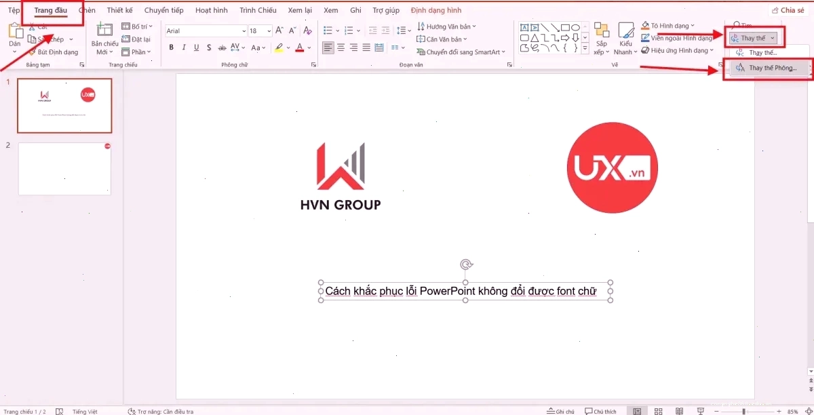Fit the slide to the current window

coord(809,411)
